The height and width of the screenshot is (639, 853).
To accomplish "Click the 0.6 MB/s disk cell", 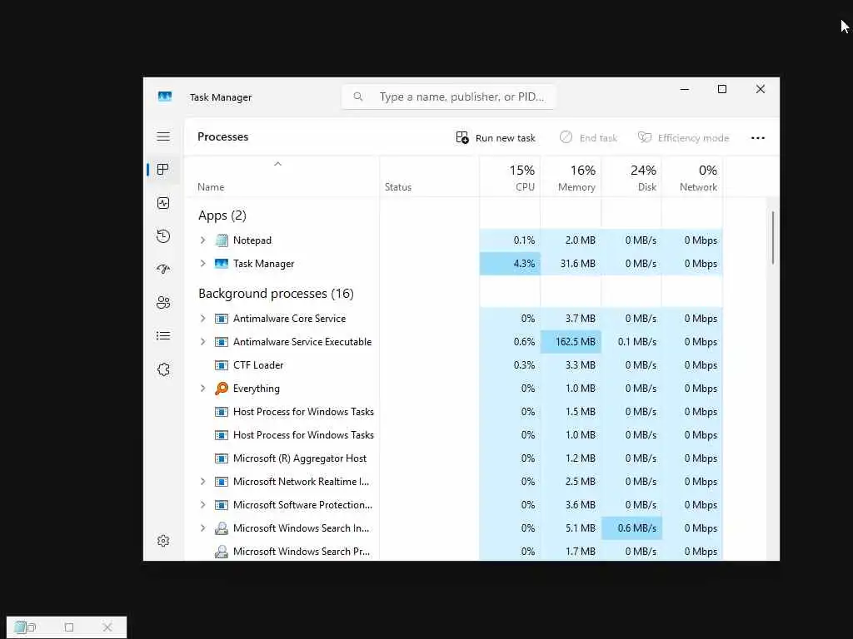I will point(631,528).
